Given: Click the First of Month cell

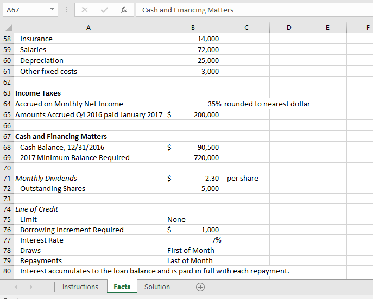Looking at the screenshot, I should coord(193,250).
